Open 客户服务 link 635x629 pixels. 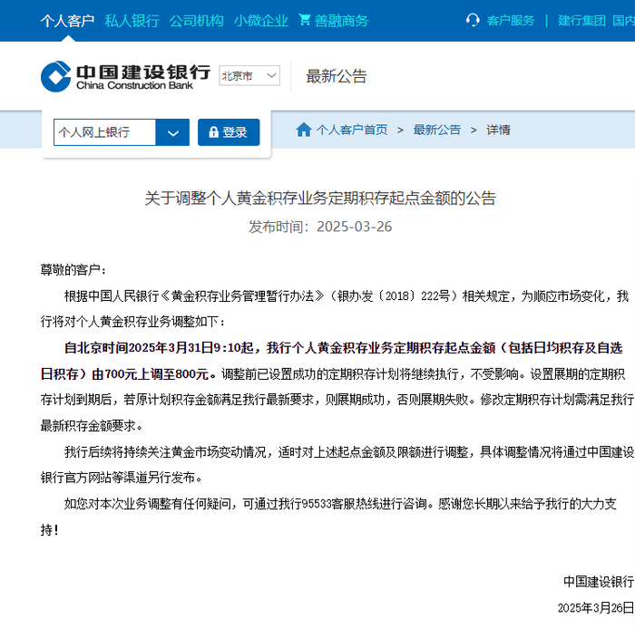point(511,20)
